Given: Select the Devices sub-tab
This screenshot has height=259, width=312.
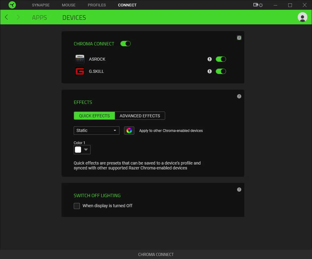Looking at the screenshot, I should click(74, 17).
